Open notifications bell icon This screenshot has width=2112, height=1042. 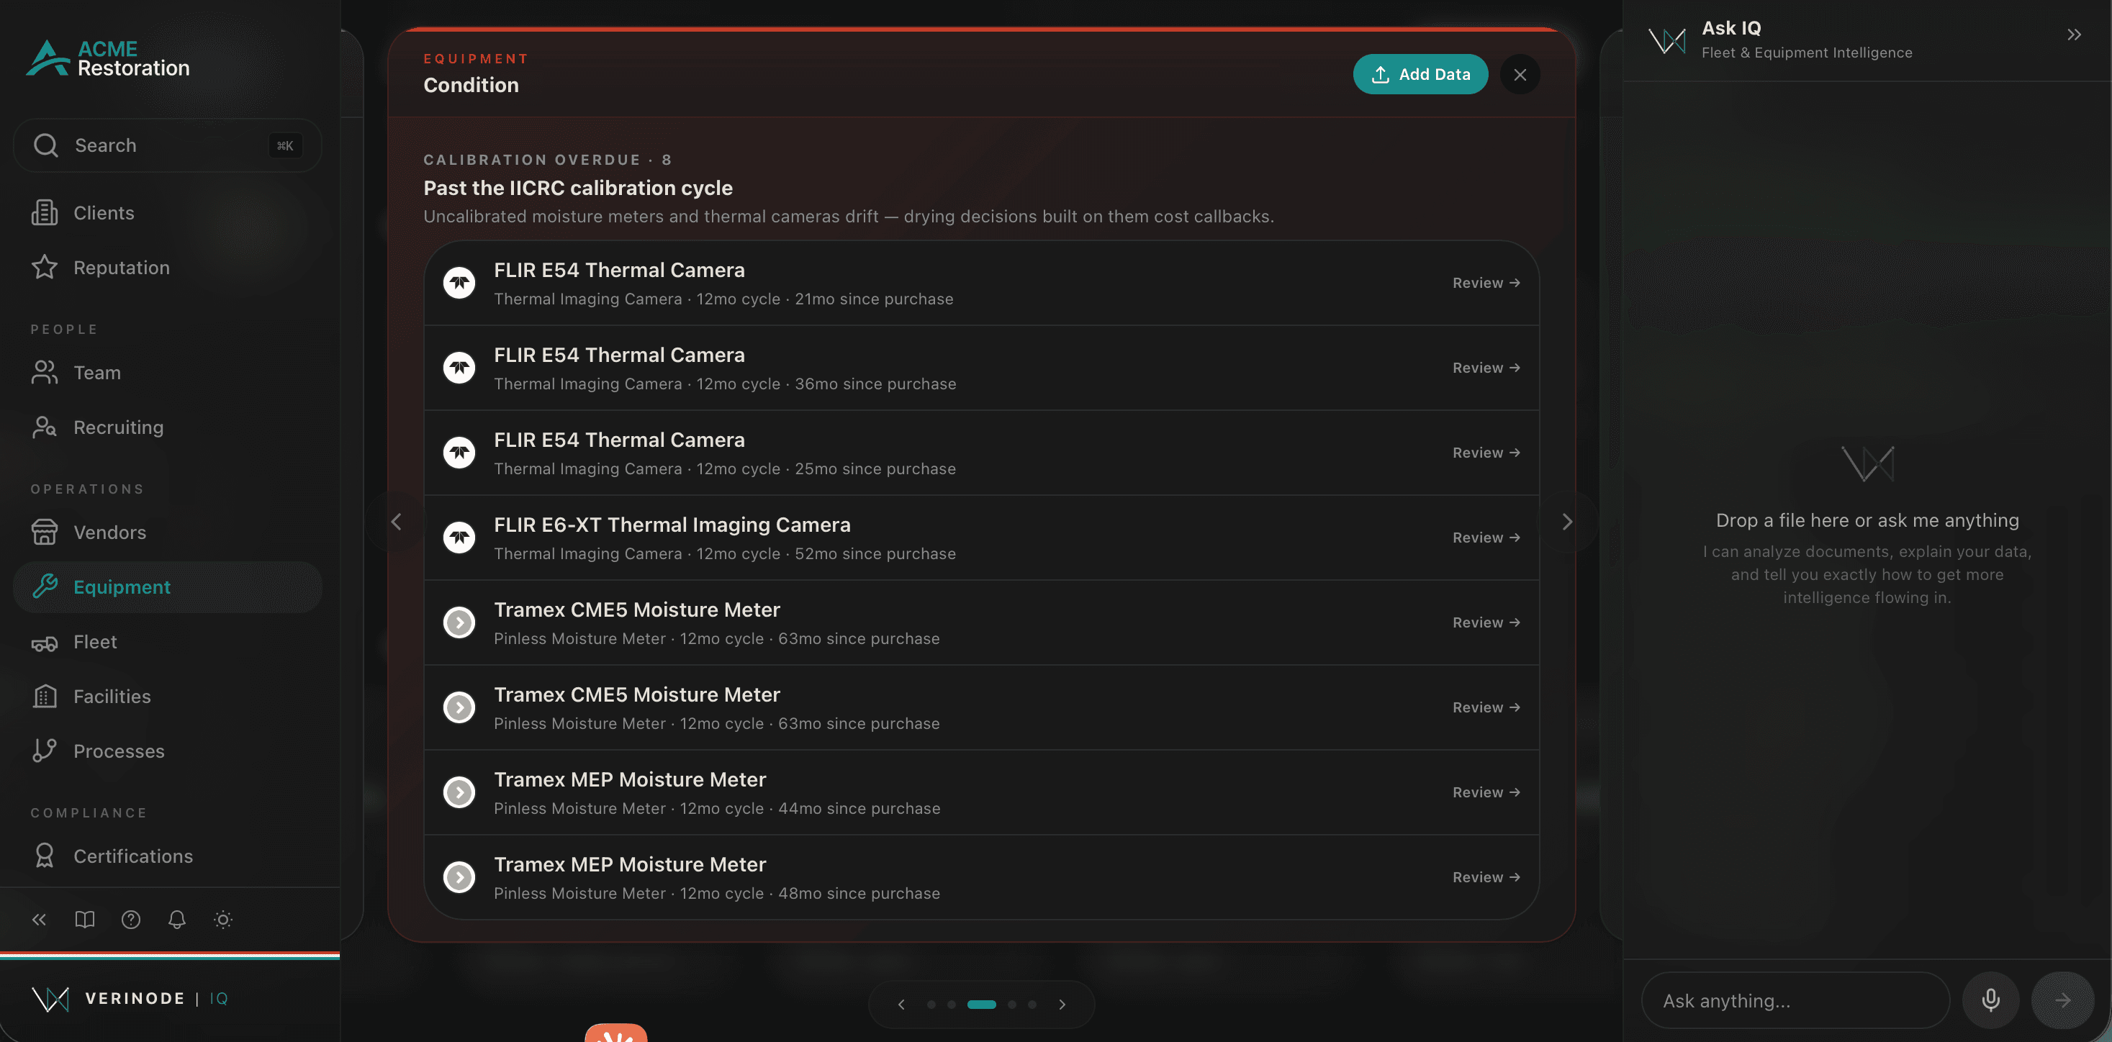tap(177, 919)
